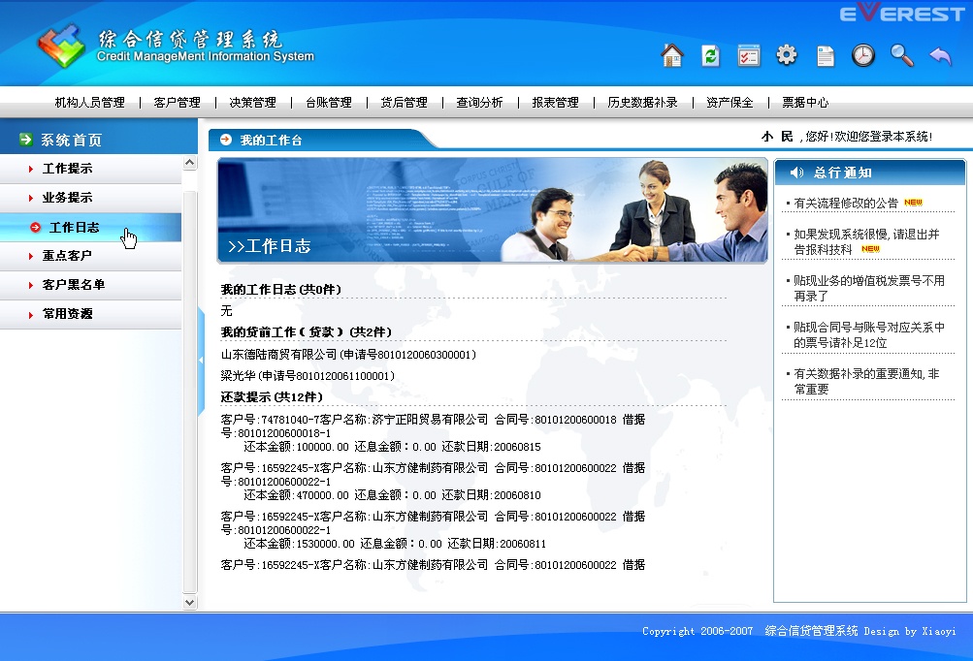Select 客户黑名单 in sidebar
The height and width of the screenshot is (661, 973).
(x=90, y=285)
